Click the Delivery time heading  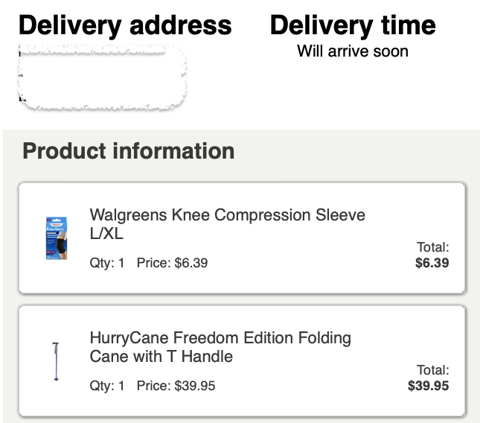click(x=353, y=25)
